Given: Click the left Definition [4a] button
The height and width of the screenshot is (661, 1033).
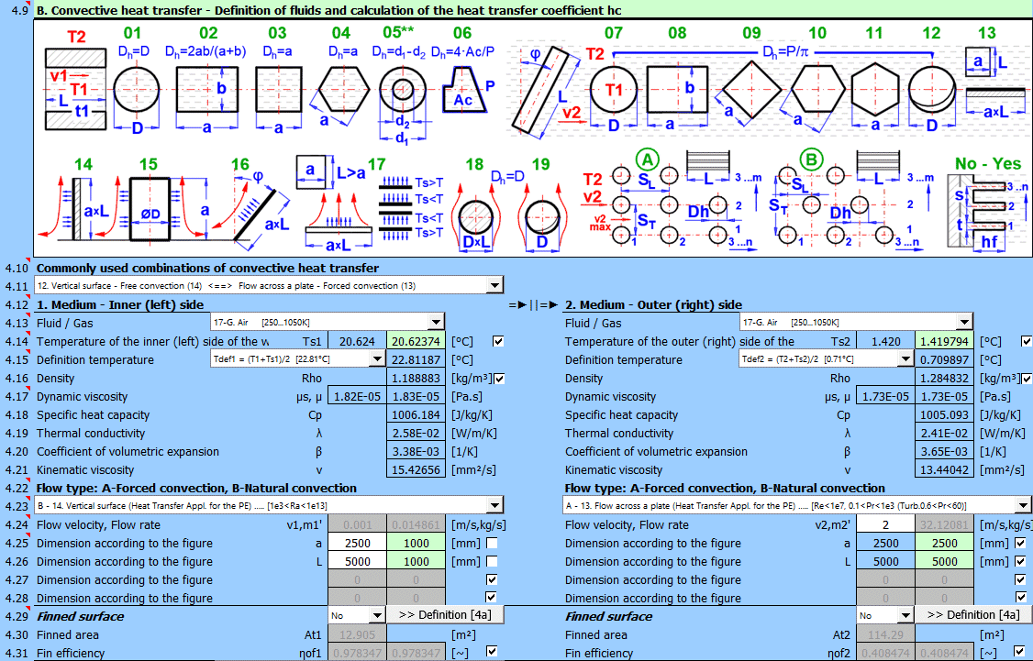Looking at the screenshot, I should tap(445, 615).
